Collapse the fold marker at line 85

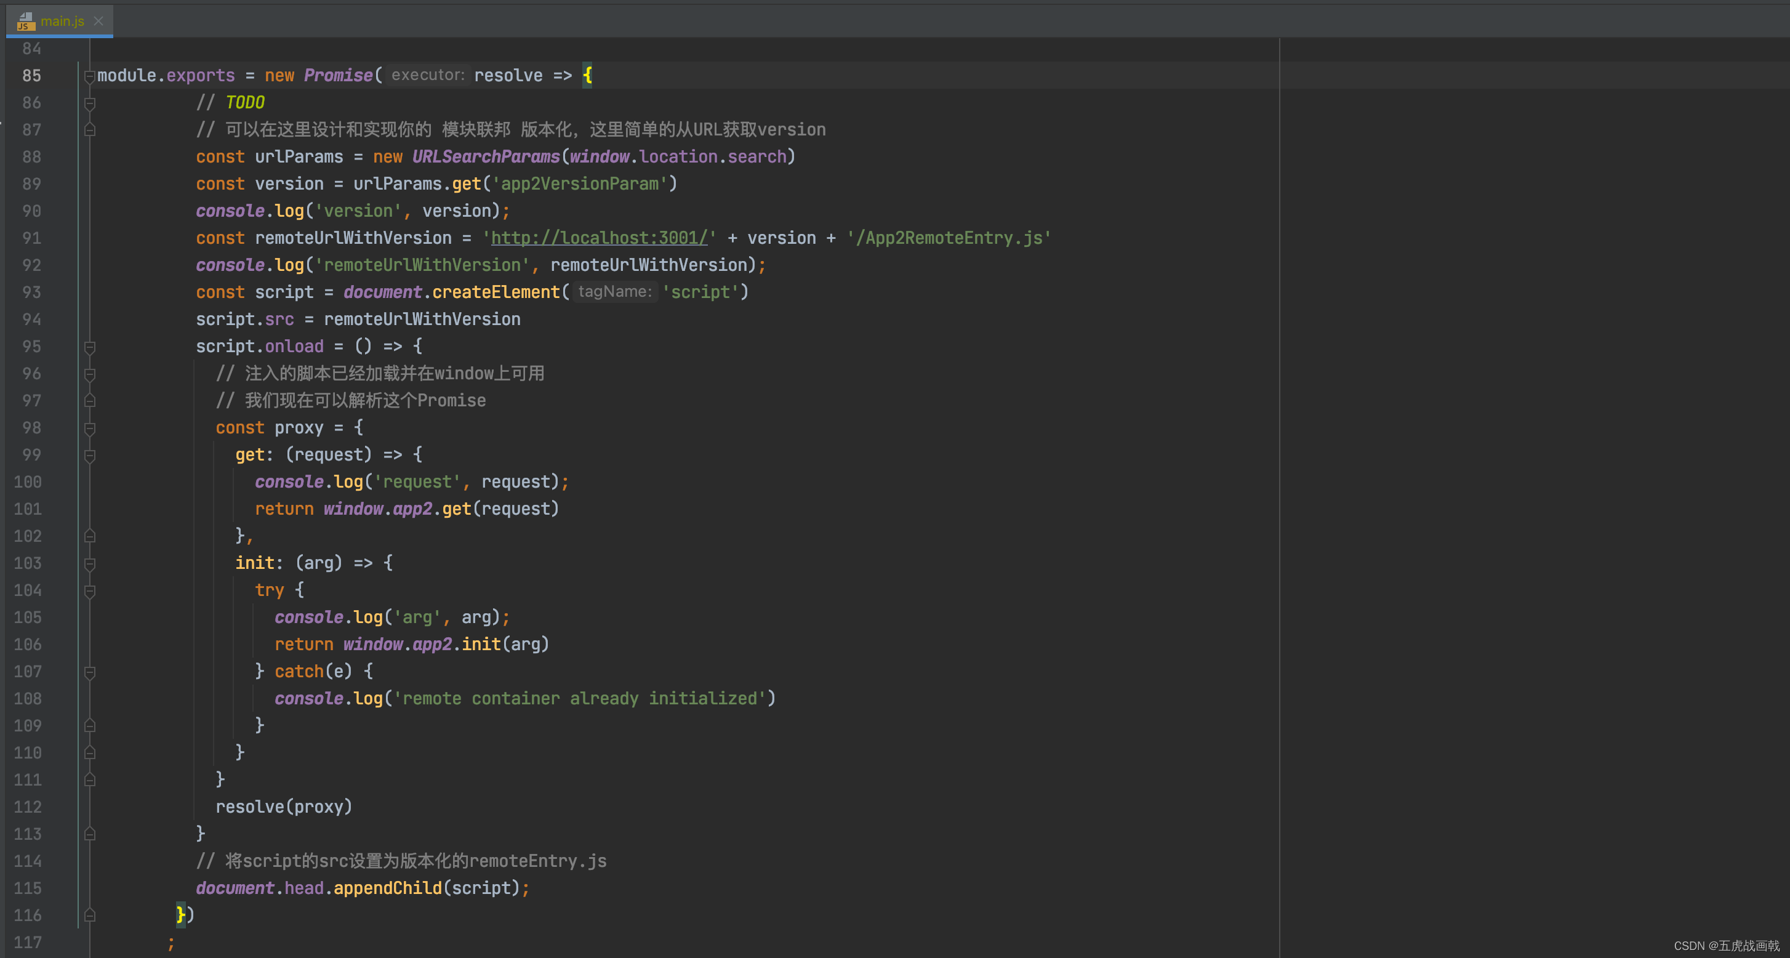(x=90, y=76)
